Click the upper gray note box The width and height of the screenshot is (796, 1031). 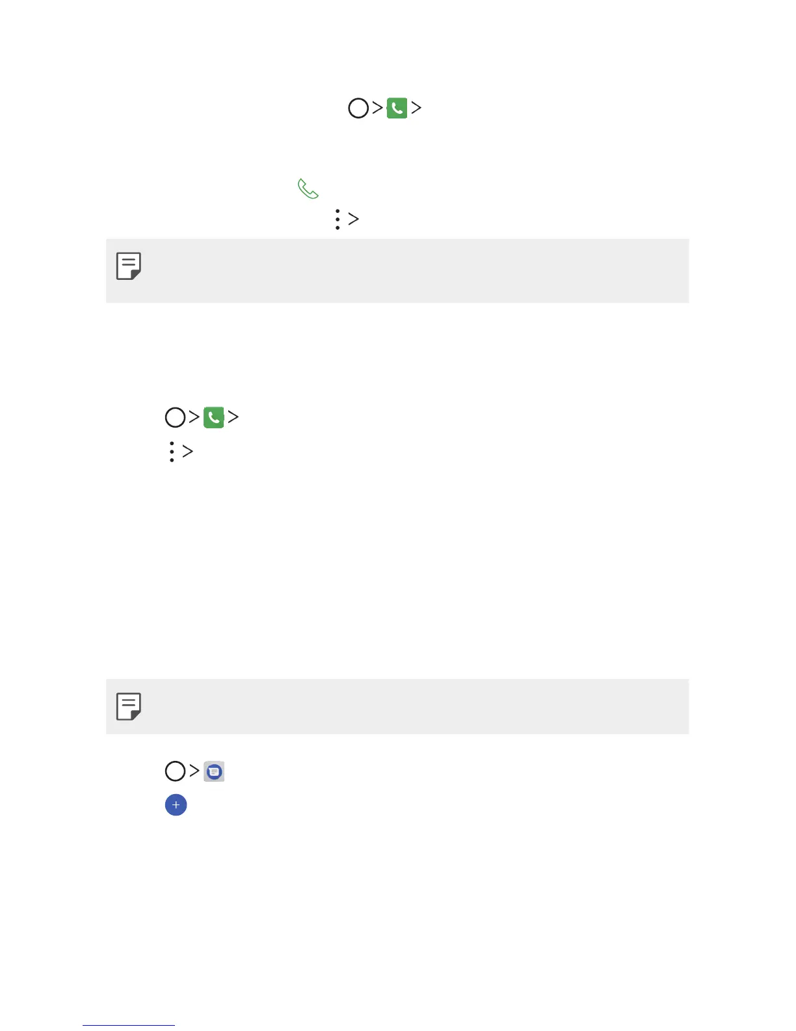[x=397, y=271]
